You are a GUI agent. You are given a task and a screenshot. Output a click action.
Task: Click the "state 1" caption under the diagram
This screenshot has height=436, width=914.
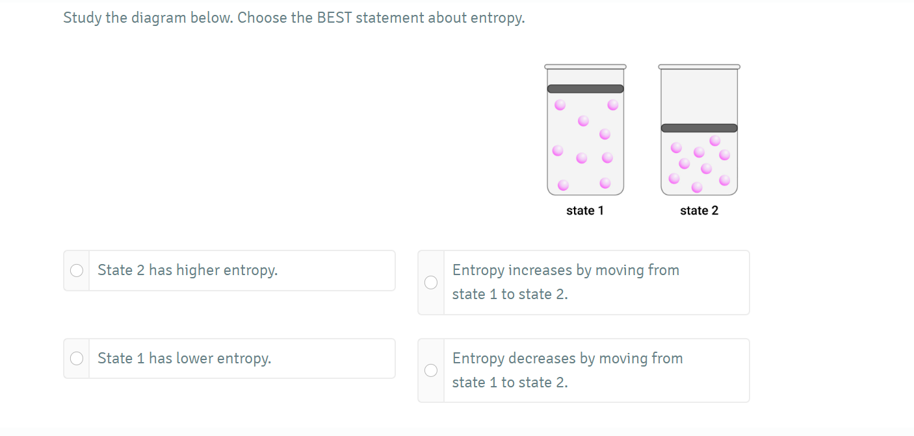point(585,211)
